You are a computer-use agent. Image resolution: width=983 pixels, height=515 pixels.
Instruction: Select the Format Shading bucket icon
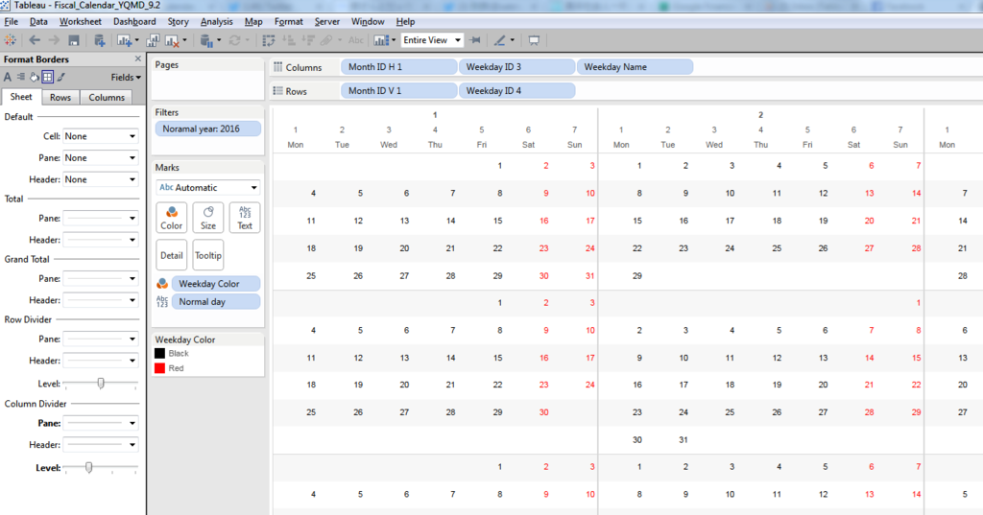click(x=34, y=77)
